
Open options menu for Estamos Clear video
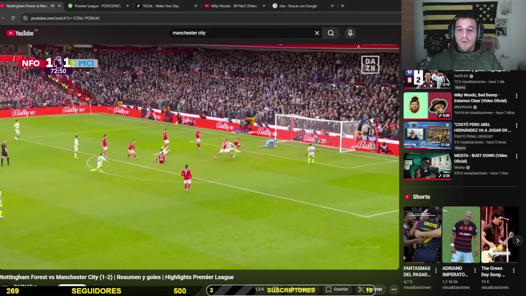point(517,96)
